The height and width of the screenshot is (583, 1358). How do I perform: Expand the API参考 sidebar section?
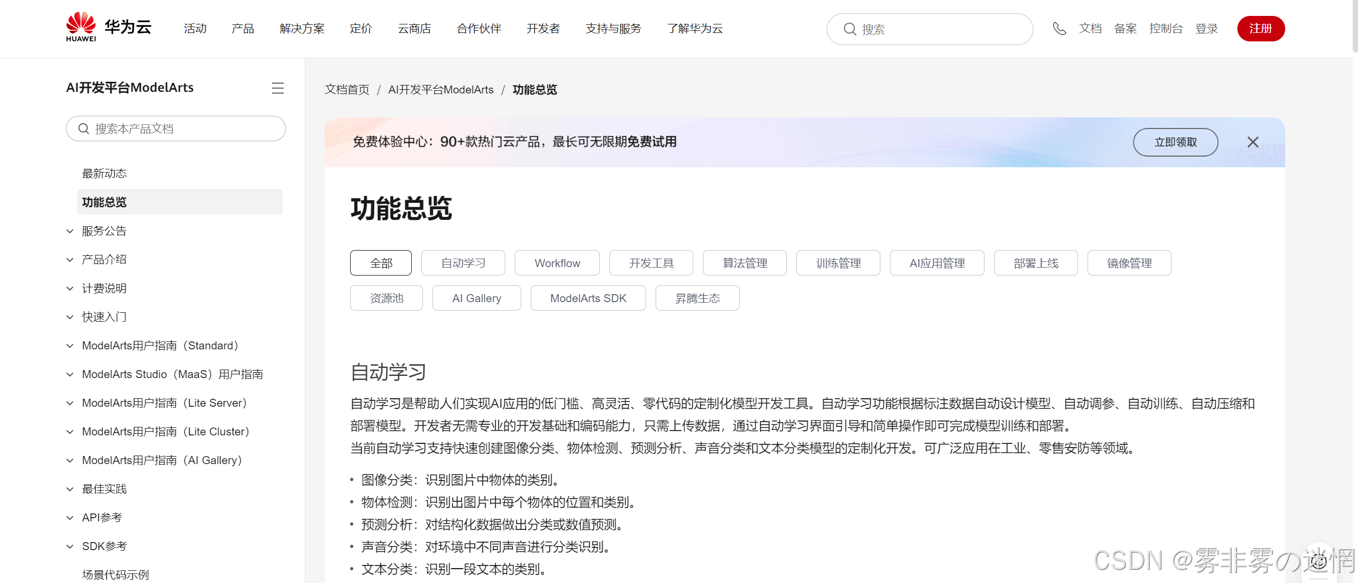(x=70, y=518)
